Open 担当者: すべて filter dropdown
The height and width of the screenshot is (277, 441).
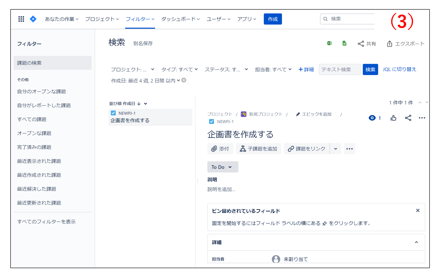[273, 69]
